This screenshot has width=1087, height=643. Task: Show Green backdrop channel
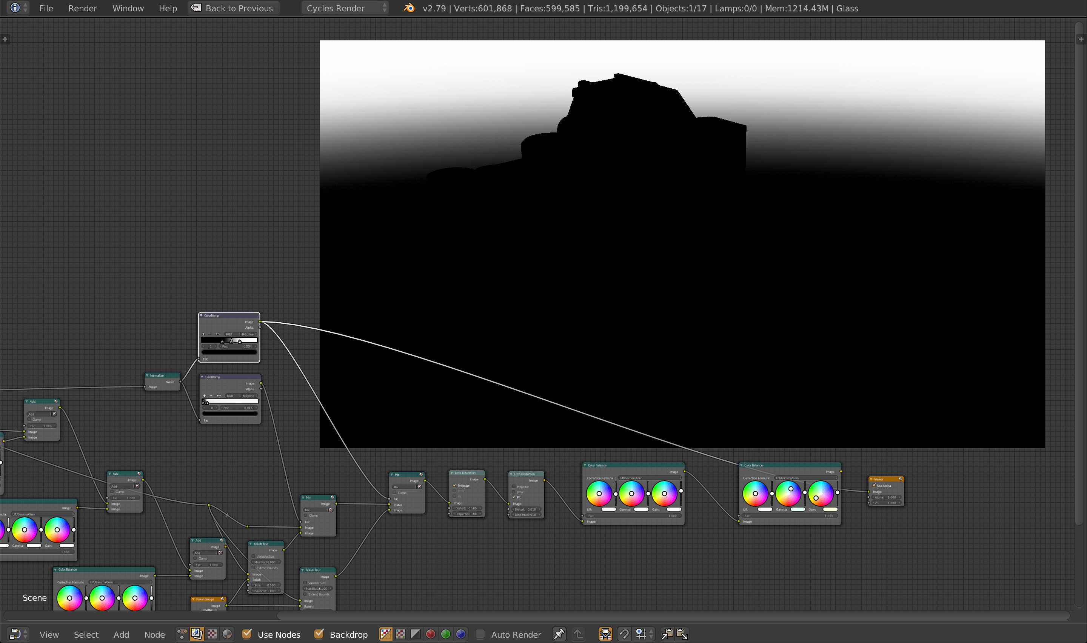pos(446,634)
